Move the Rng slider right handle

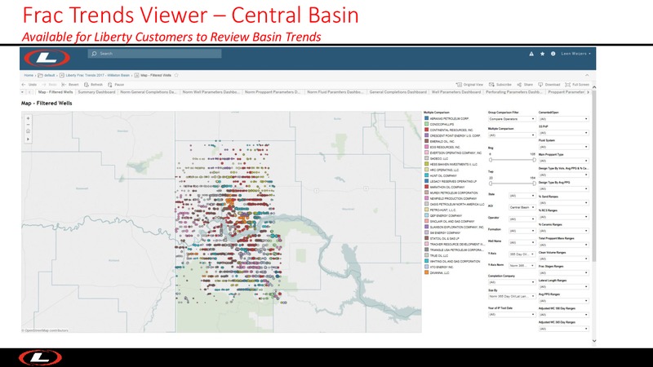coord(535,160)
